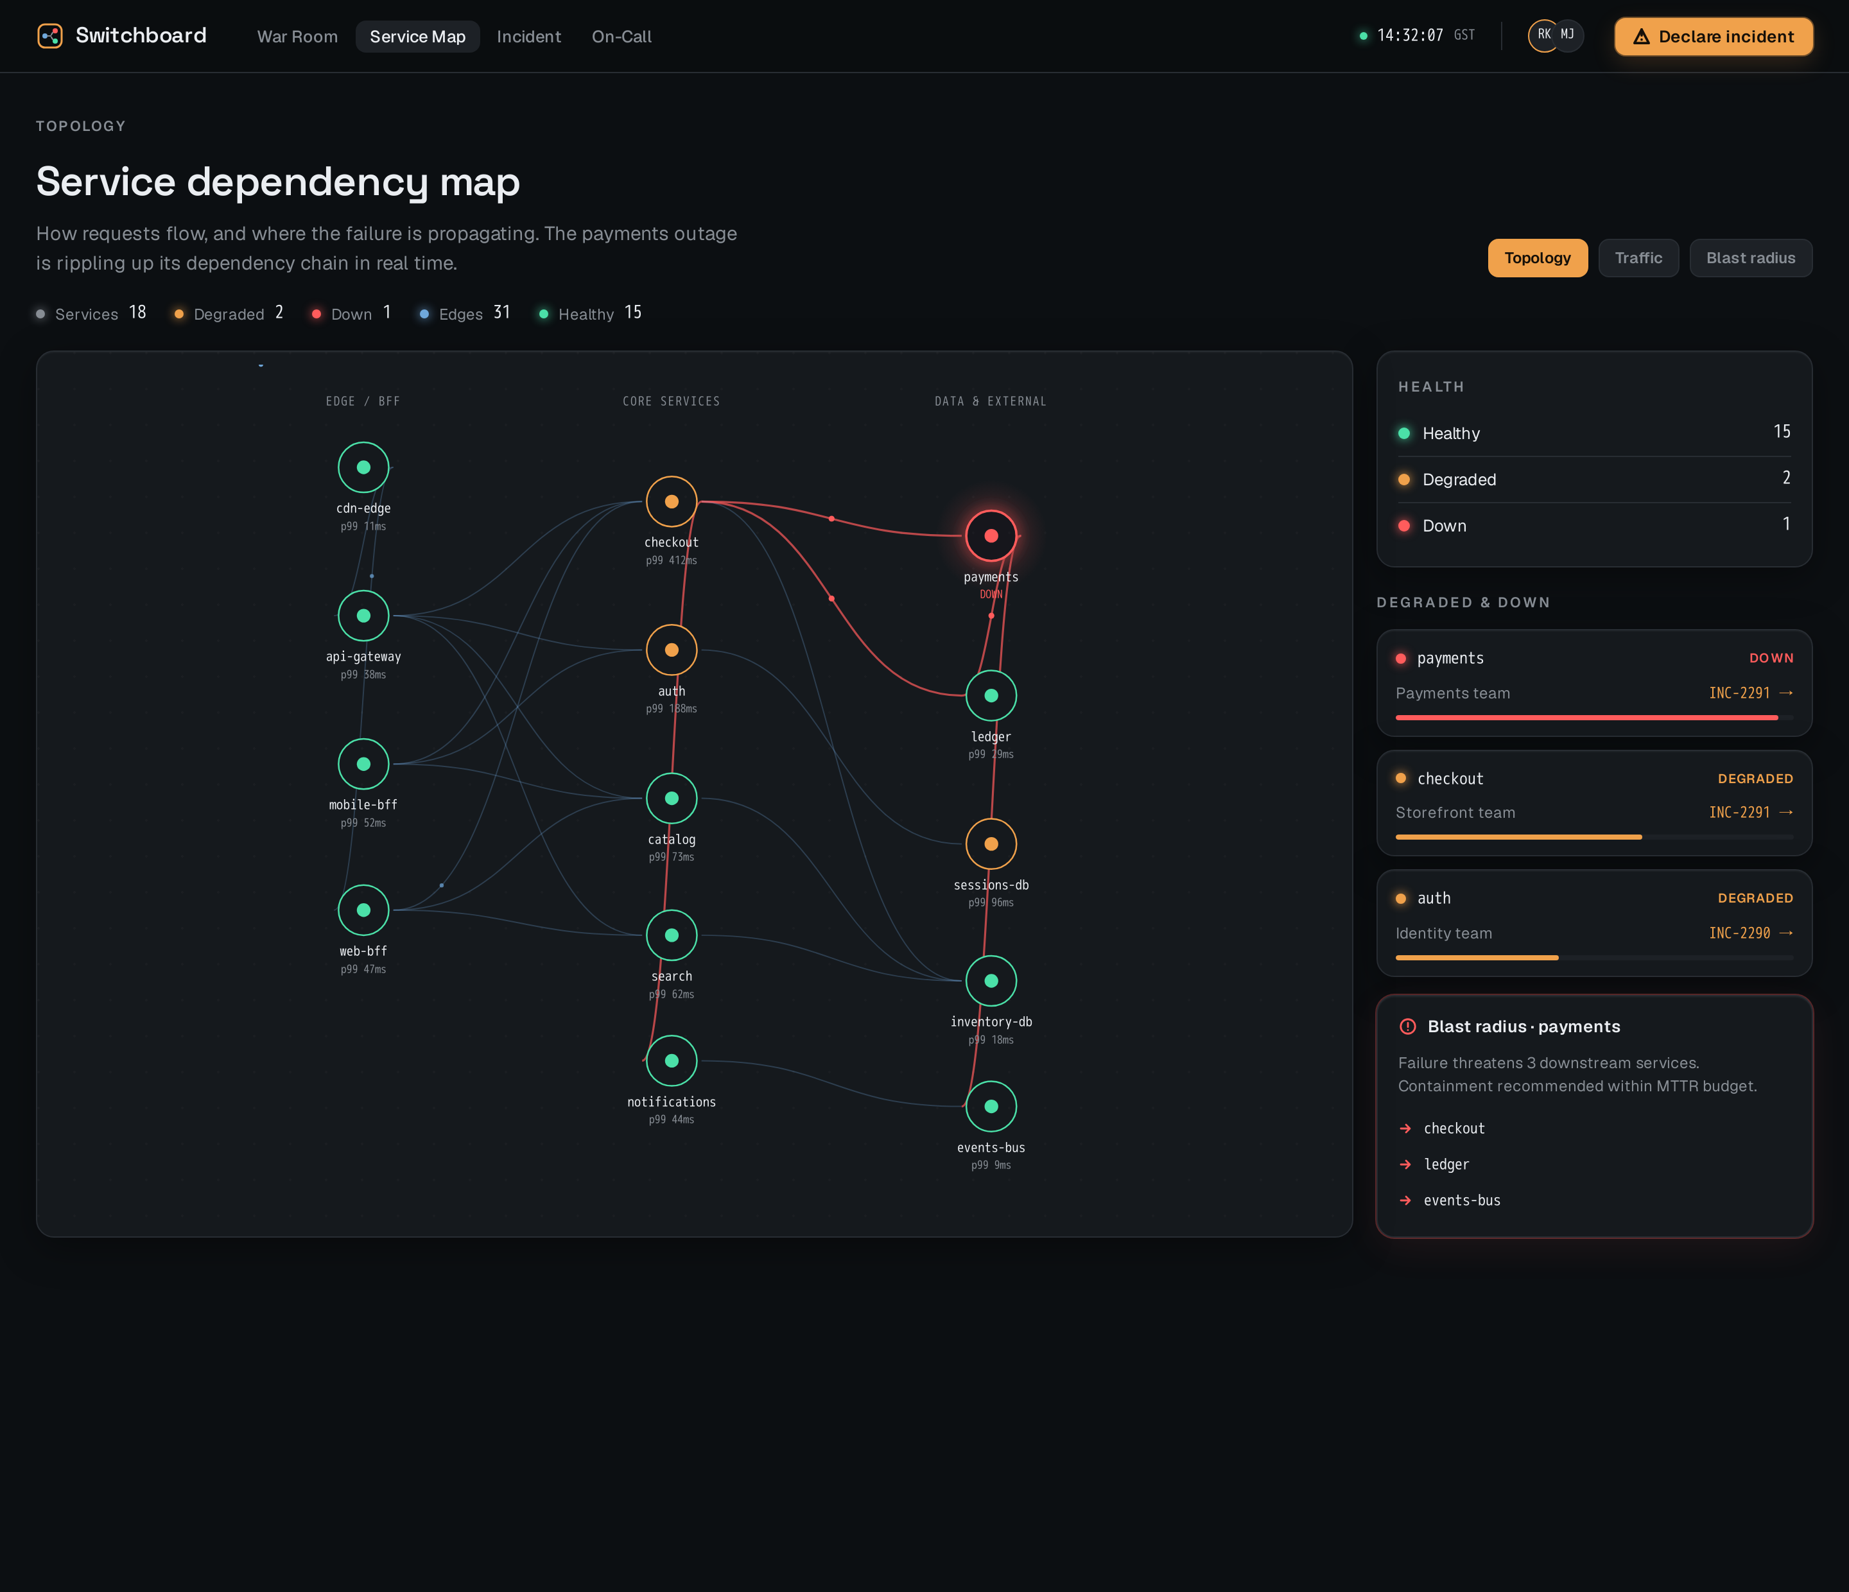The width and height of the screenshot is (1849, 1592).
Task: Open the War Room tab
Action: pyautogui.click(x=297, y=37)
